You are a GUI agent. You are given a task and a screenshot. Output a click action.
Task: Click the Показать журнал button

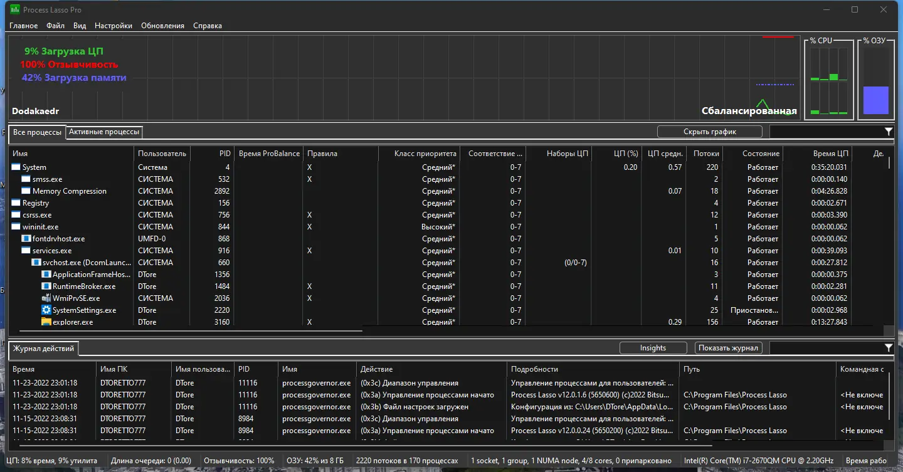tap(729, 348)
